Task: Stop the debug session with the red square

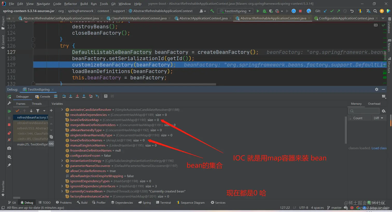Action: (x=9, y=125)
